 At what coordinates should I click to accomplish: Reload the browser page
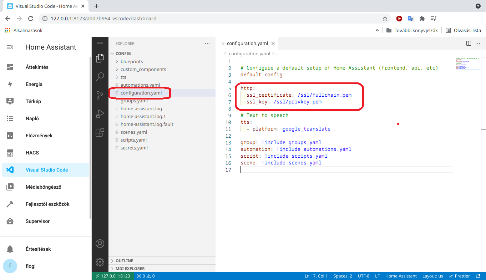click(31, 19)
